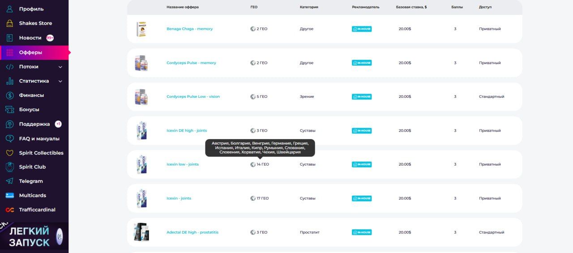573x253 pixels.
Task: Open the Finances dollar icon
Action: pyautogui.click(x=10, y=95)
